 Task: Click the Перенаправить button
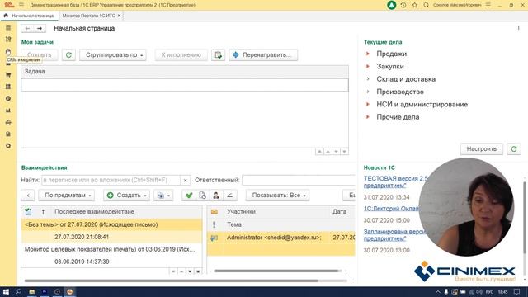(x=263, y=55)
